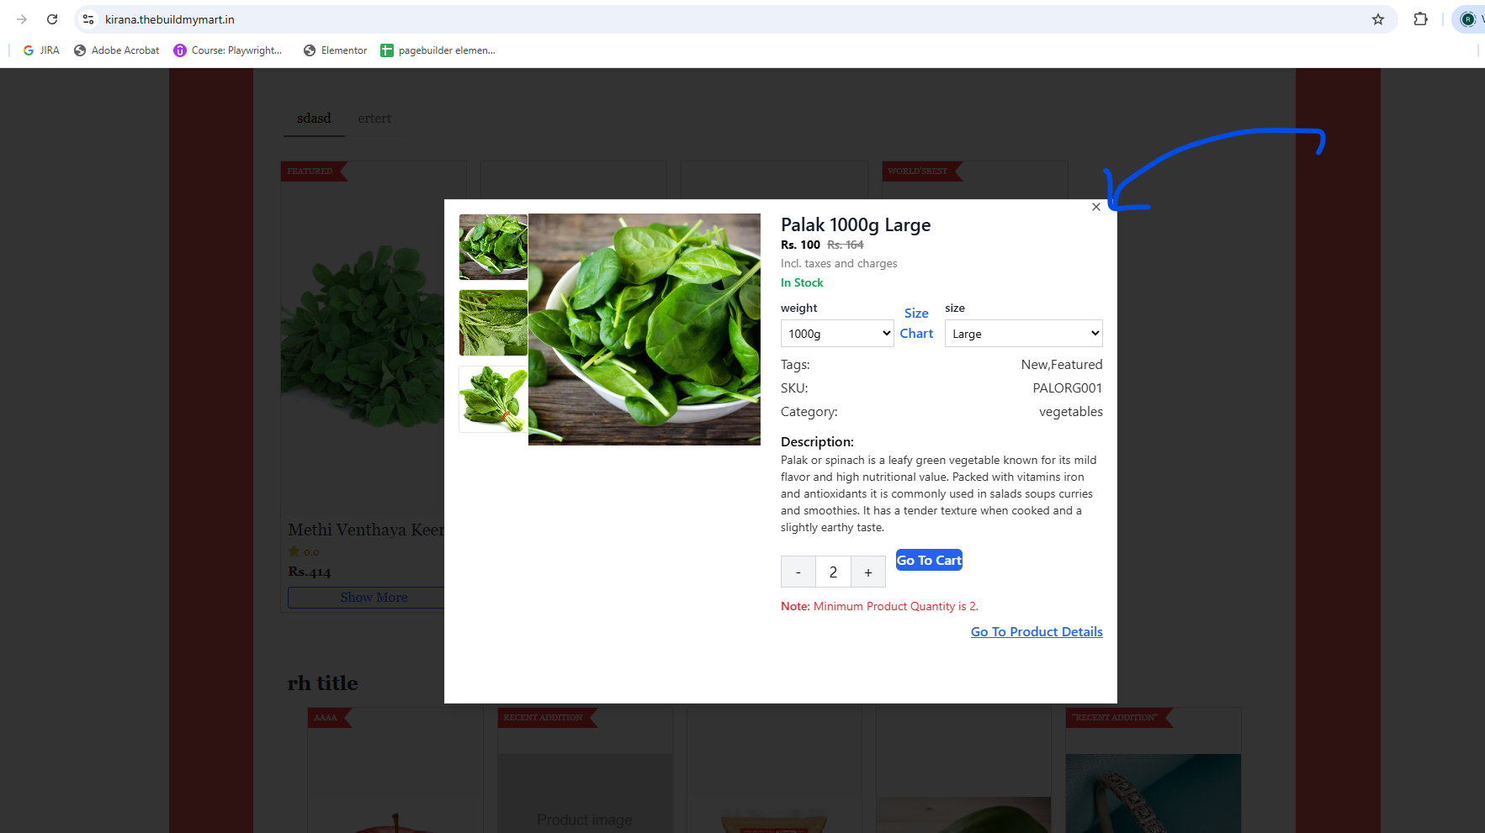Click the Methi Venthaya product title

pyautogui.click(x=366, y=530)
